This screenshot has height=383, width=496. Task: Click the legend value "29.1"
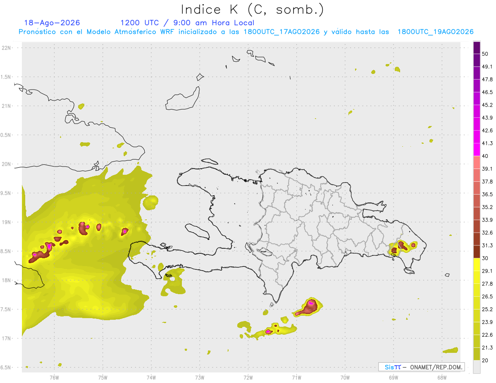pyautogui.click(x=487, y=271)
